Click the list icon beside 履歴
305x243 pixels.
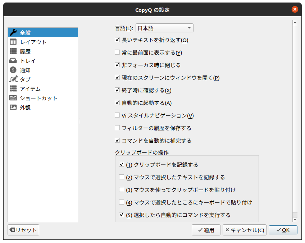13,51
